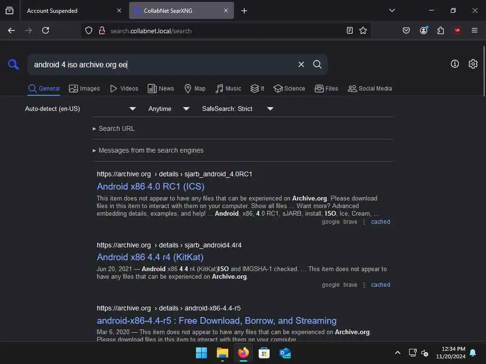Click the page vertical scrollbar
This screenshot has width=486, height=364.
point(484,71)
